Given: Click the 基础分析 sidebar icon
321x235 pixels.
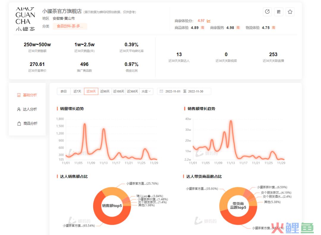Looking at the screenshot, I should coord(19,95).
